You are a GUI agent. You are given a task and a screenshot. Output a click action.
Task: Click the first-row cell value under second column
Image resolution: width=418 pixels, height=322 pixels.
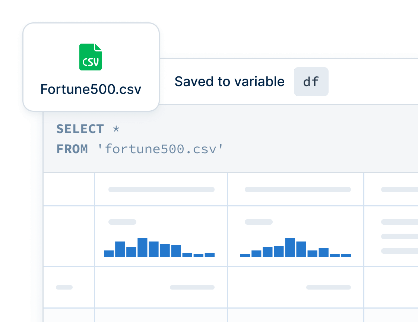tap(329, 287)
